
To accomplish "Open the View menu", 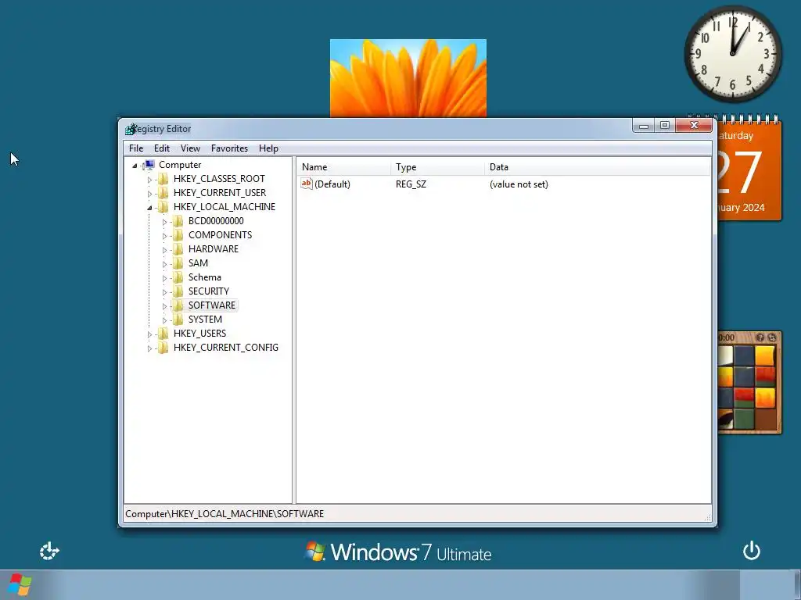I will [x=190, y=148].
